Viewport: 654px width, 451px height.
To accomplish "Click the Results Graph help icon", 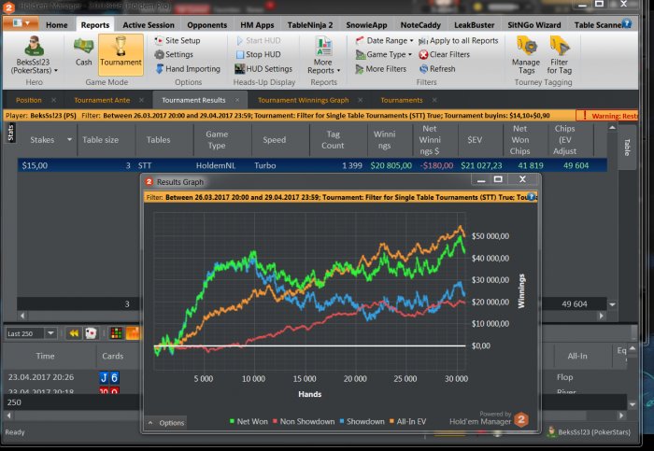I will (x=531, y=197).
